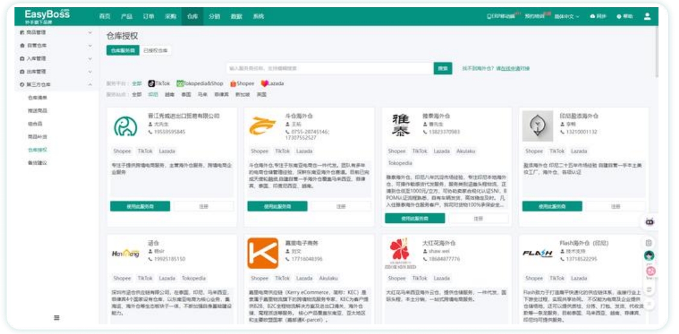Open 仓库 in top navigation

point(193,16)
